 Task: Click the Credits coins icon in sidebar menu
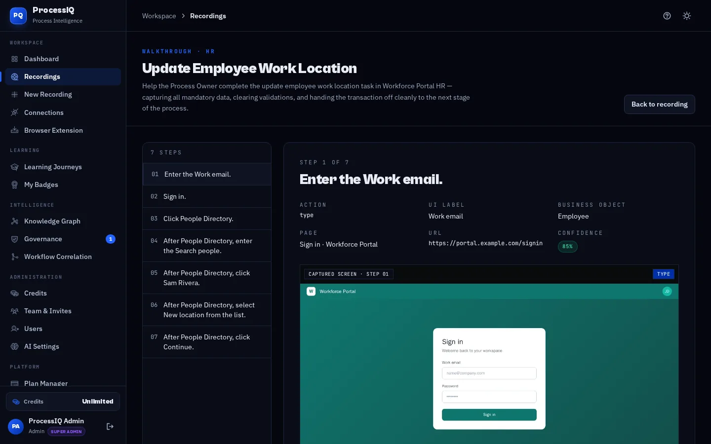pos(15,293)
